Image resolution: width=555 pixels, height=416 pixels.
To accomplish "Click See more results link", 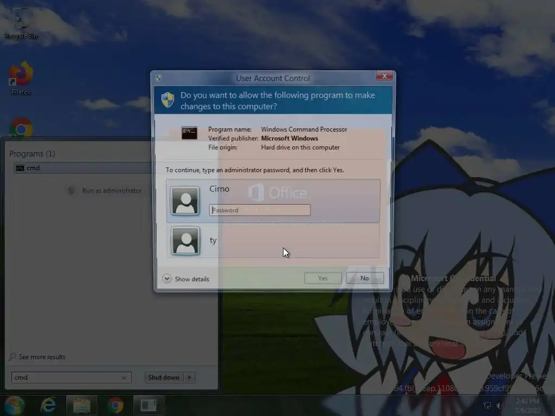I will pyautogui.click(x=37, y=356).
